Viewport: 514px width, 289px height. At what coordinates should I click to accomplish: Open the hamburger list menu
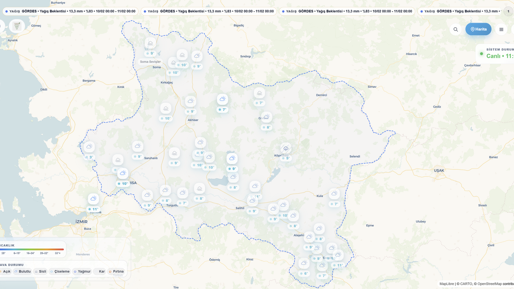point(501,29)
